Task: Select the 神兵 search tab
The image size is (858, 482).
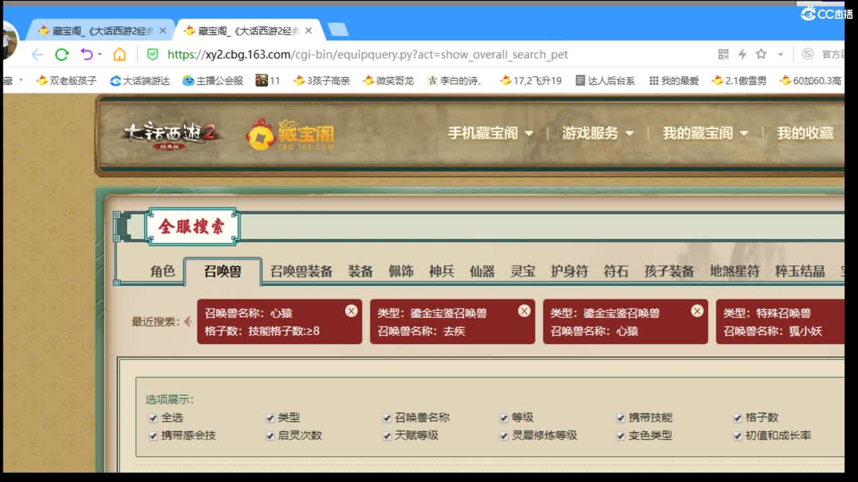Action: [x=442, y=271]
